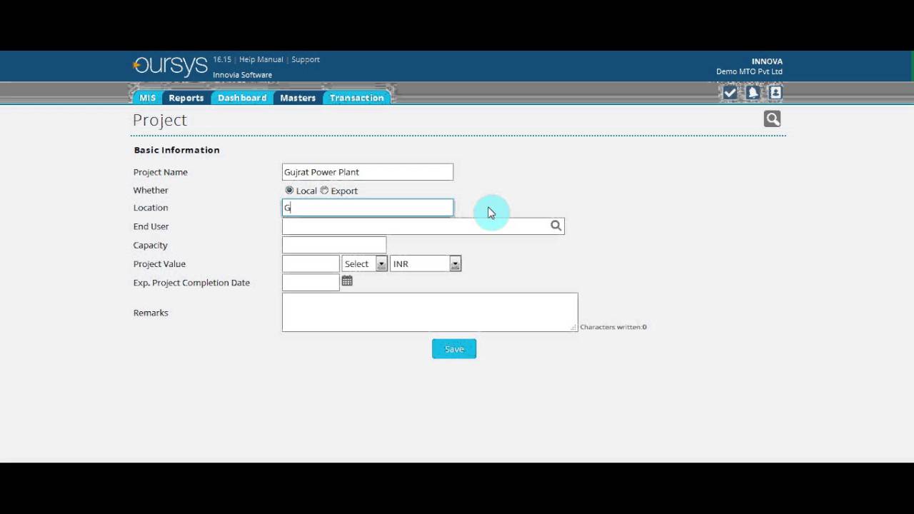Focus the Location input field

[x=368, y=208]
